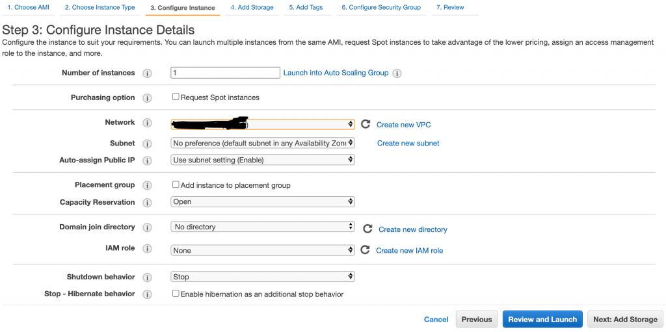Enable hibernation as additional stop behavior

point(176,293)
